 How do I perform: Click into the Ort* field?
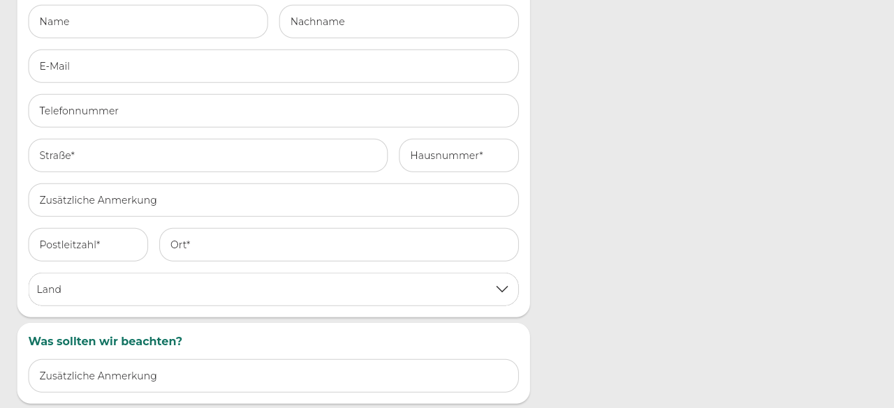click(x=339, y=245)
